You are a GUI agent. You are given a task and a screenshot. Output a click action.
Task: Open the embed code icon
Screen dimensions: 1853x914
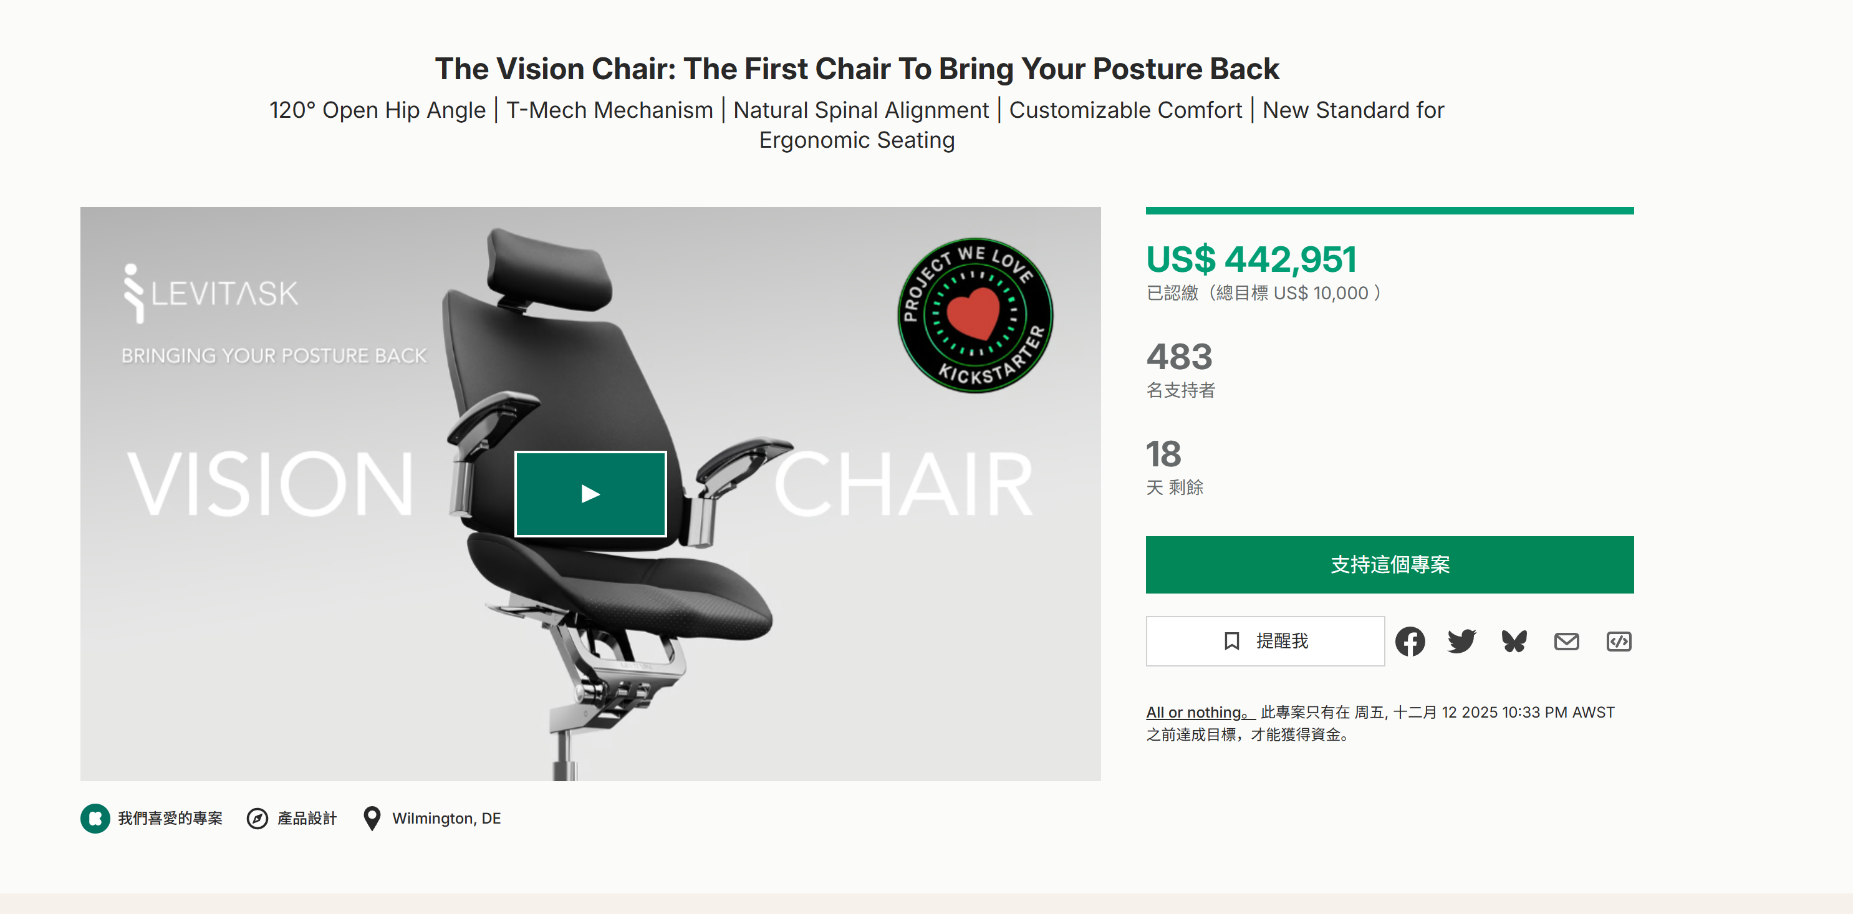tap(1619, 641)
